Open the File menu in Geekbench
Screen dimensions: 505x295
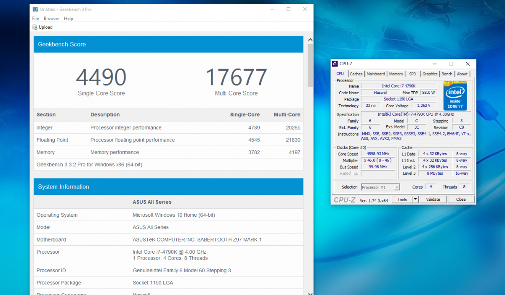pyautogui.click(x=35, y=19)
